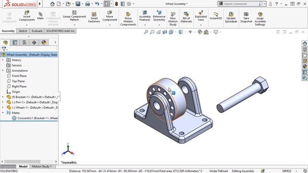Screen dimensions: 308x173
Task: Print the document
Action: click(x=88, y=4)
